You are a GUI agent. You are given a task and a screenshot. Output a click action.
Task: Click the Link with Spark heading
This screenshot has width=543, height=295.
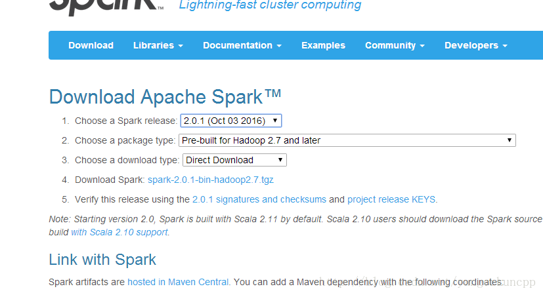102,260
